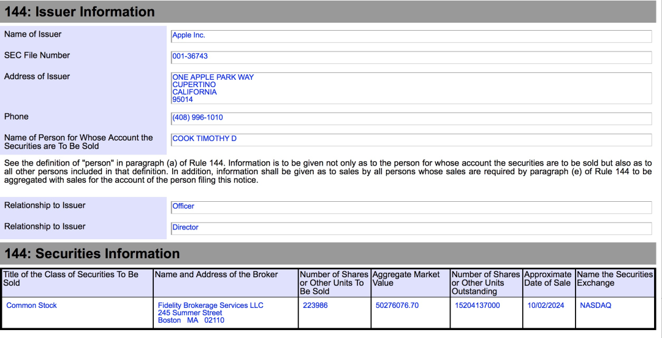
Task: Click the Name and Address of the Broker header
Action: tap(226, 283)
